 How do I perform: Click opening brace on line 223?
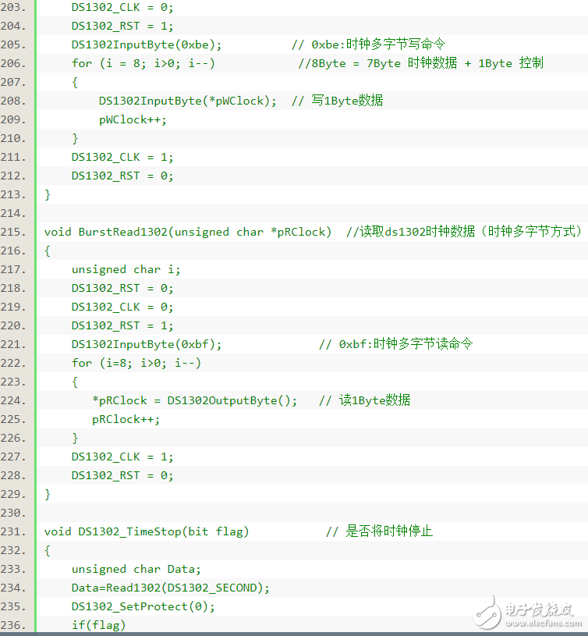[x=75, y=382]
